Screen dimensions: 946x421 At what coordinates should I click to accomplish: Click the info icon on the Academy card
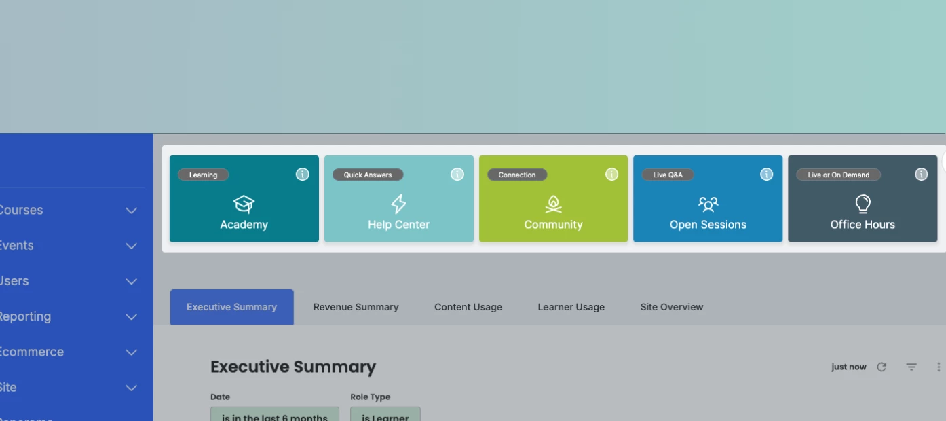pos(302,174)
